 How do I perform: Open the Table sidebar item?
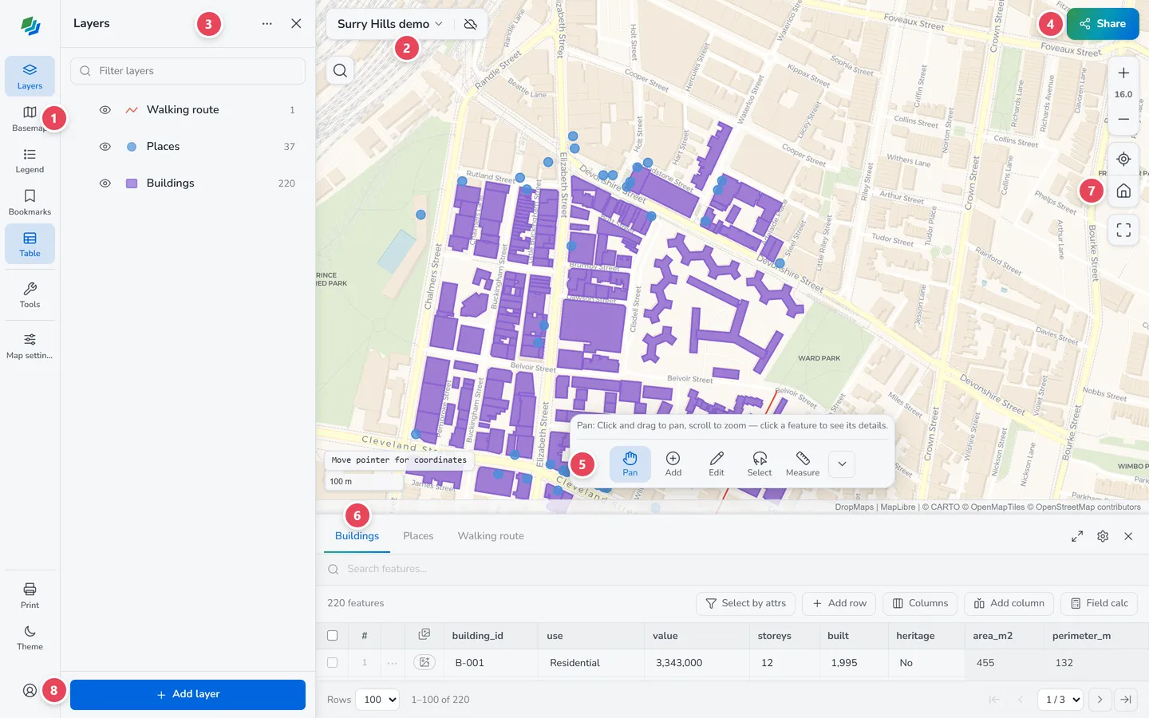tap(30, 243)
